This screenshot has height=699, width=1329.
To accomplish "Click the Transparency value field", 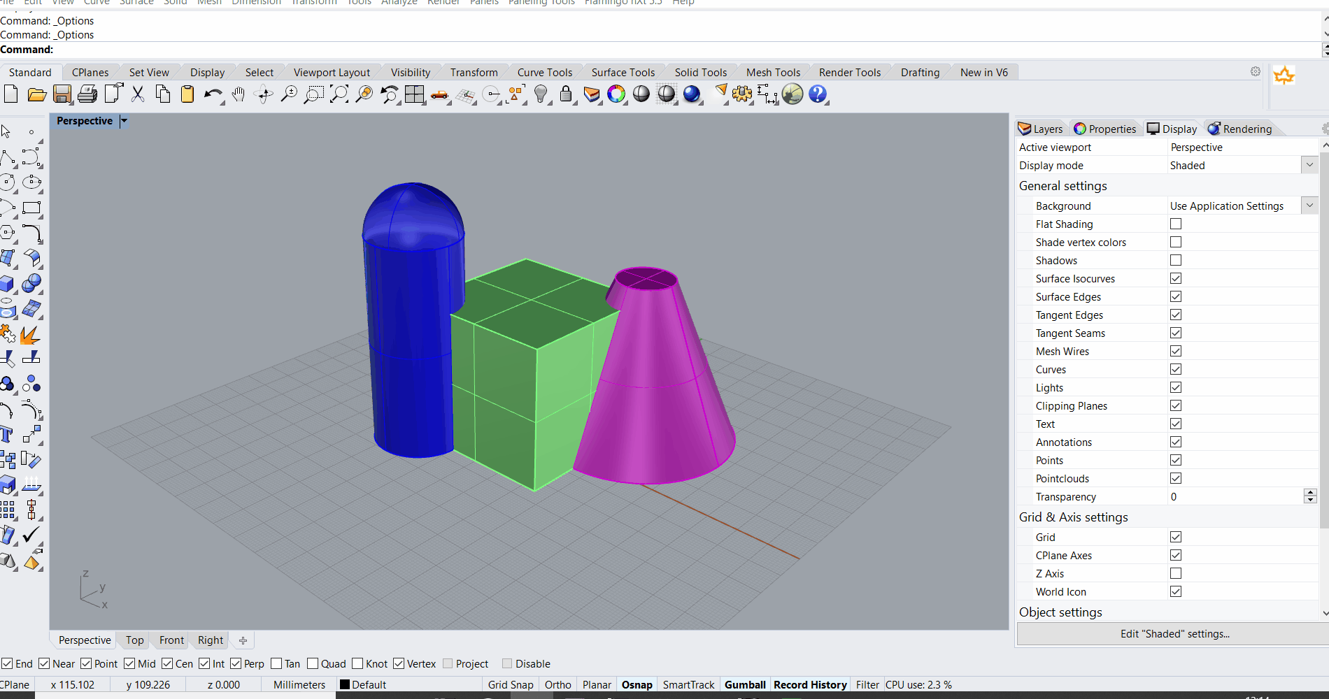I will point(1235,496).
